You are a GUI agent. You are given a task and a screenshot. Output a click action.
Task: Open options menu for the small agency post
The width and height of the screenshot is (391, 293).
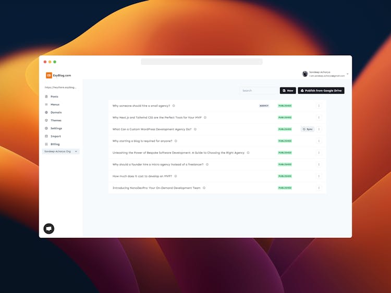319,106
